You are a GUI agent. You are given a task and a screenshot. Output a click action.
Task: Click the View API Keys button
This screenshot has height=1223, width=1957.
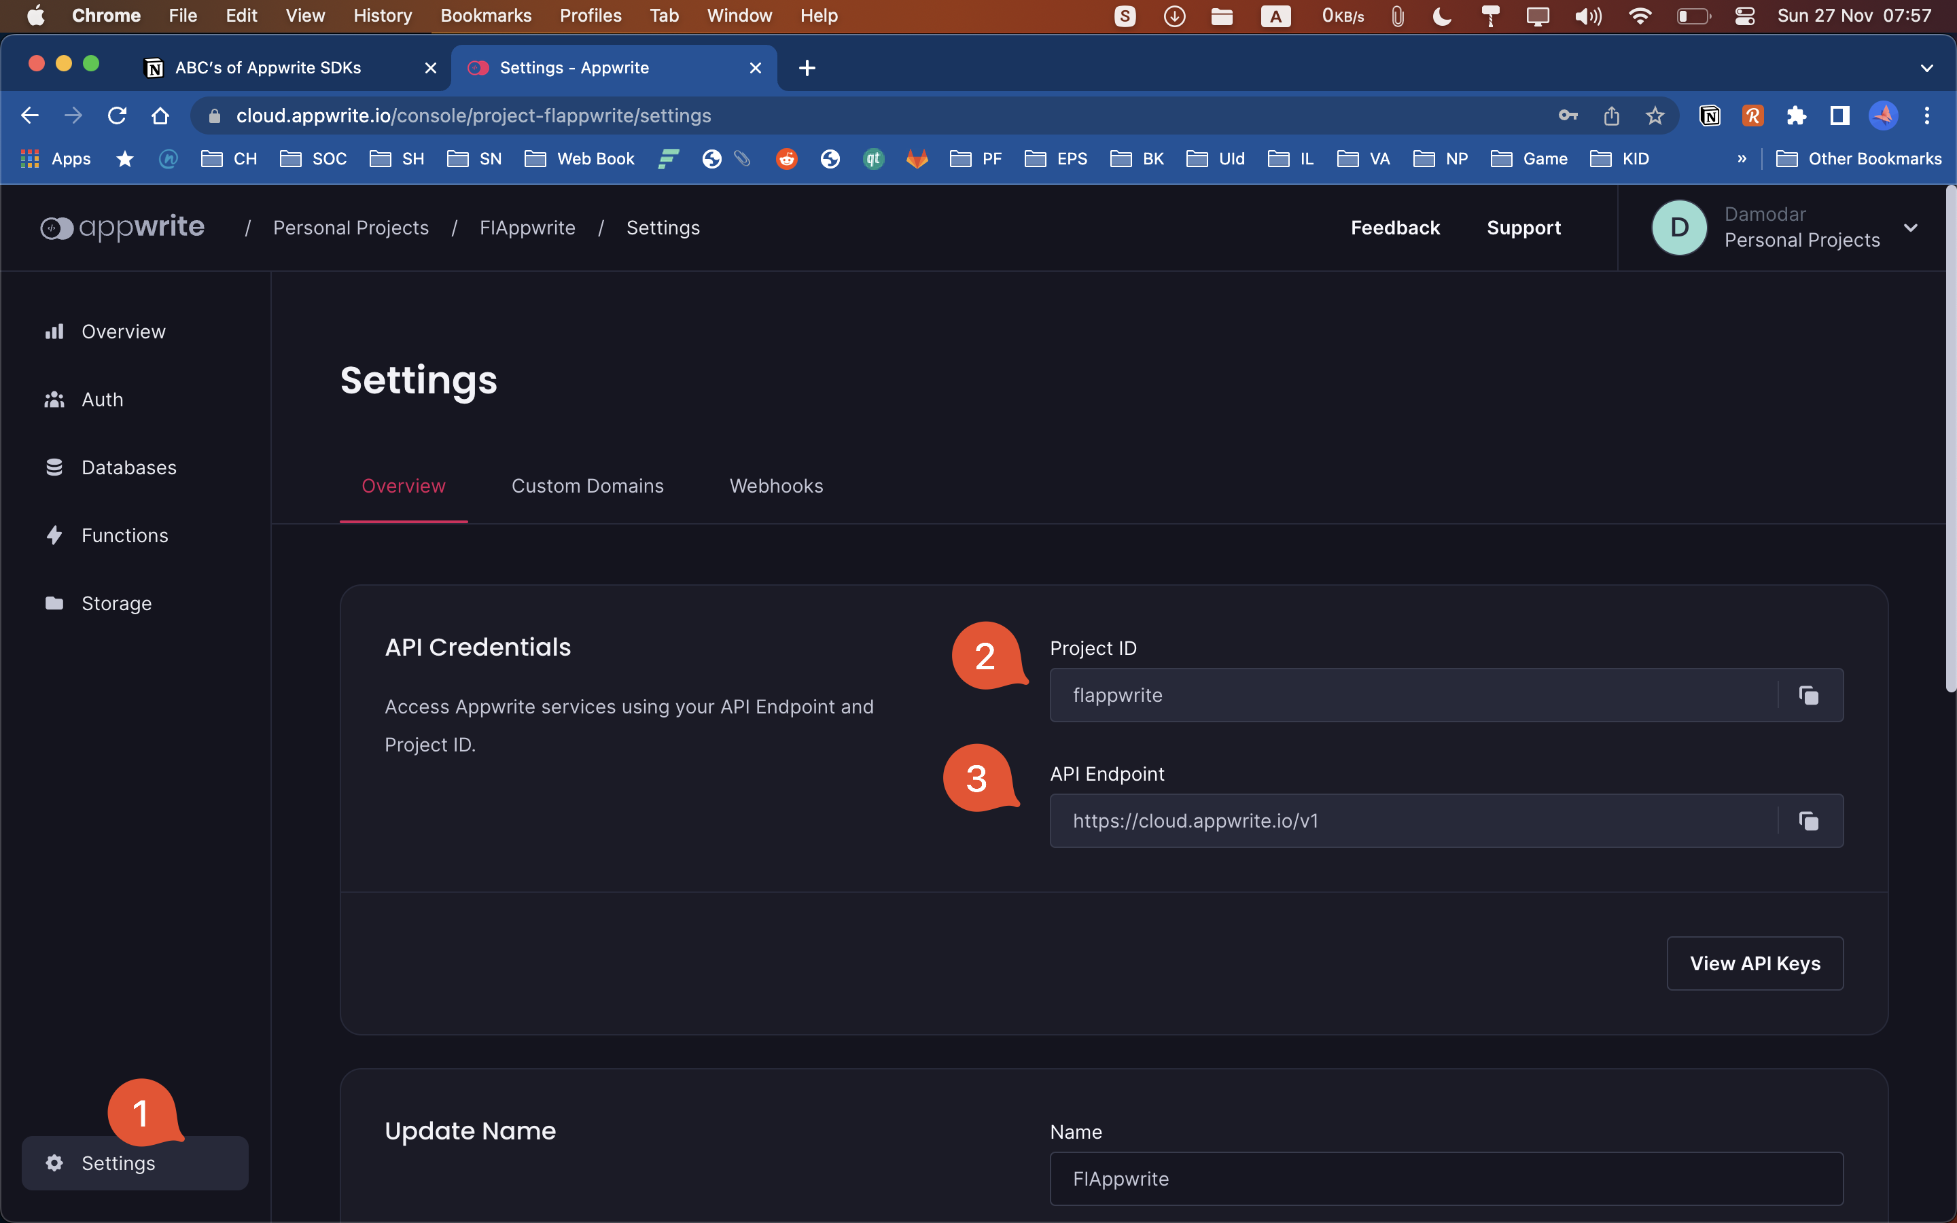[x=1755, y=963]
